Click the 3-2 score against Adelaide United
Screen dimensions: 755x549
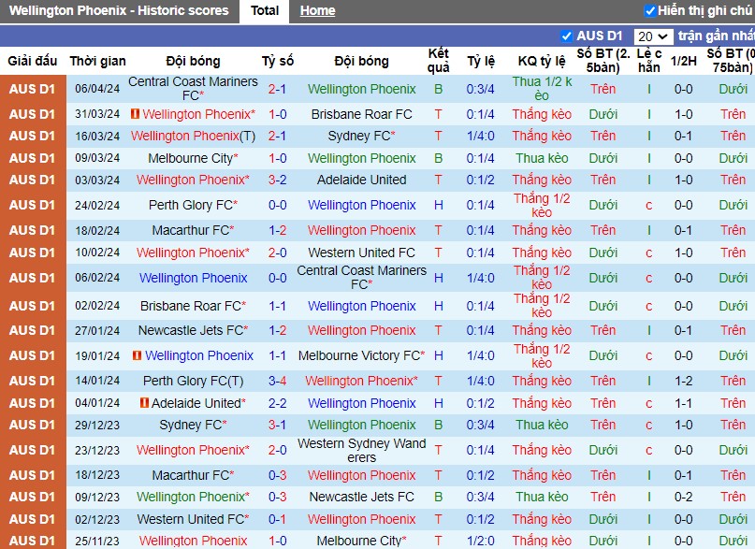pos(277,180)
